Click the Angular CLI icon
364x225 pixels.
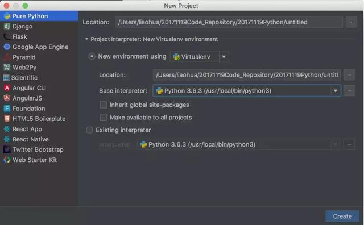[x=7, y=88]
